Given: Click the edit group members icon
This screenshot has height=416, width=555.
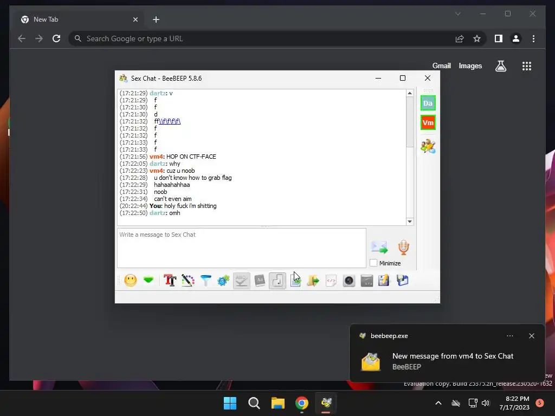Looking at the screenshot, I should tap(428, 146).
